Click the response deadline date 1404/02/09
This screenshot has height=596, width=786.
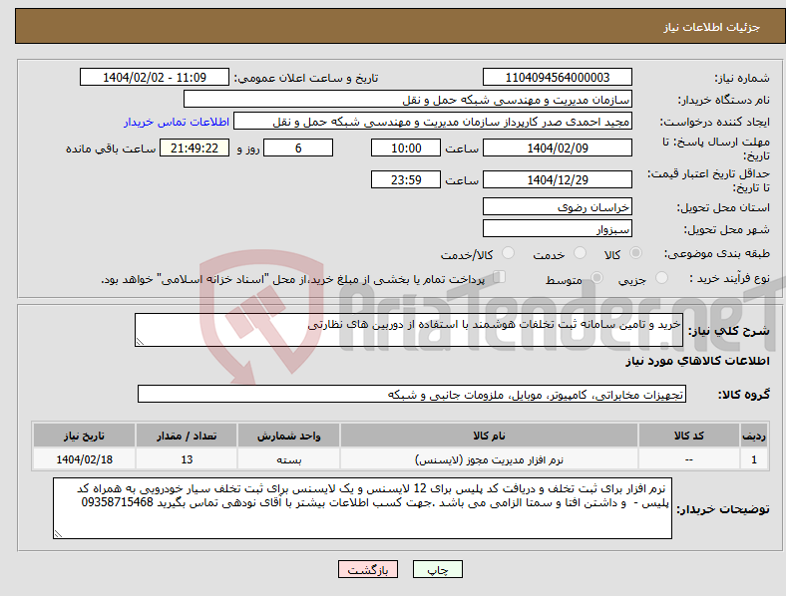(557, 148)
